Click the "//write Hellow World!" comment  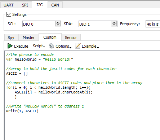click(x=45, y=106)
